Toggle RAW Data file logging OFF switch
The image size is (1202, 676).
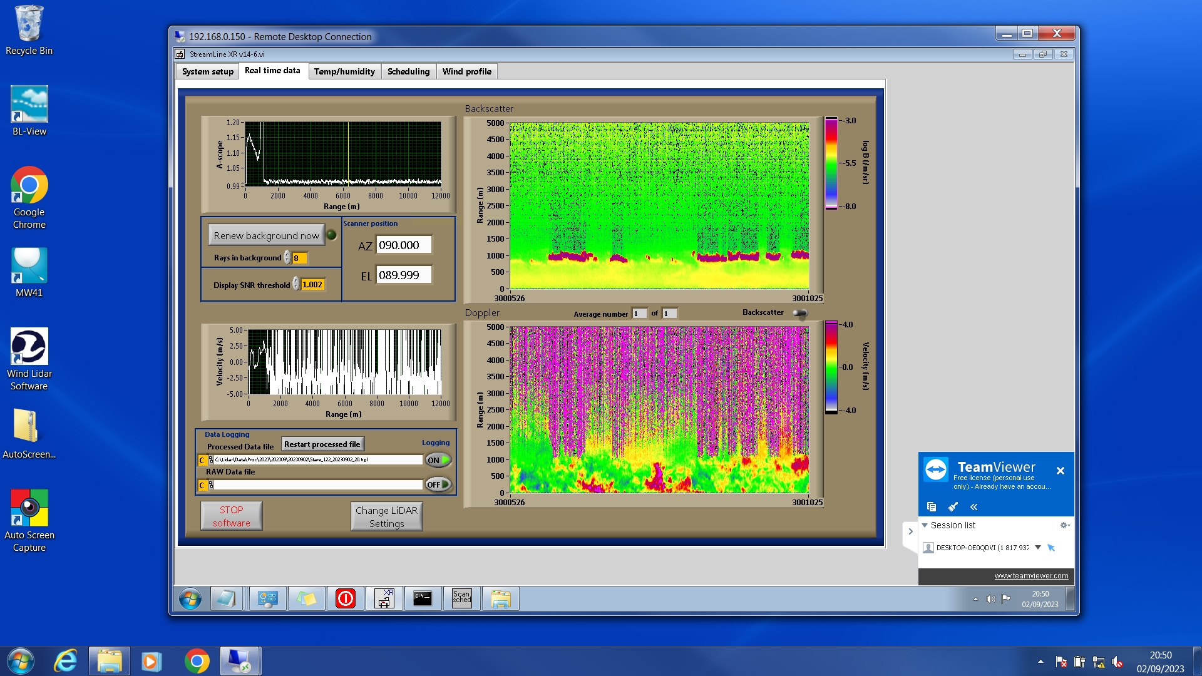[x=438, y=484]
